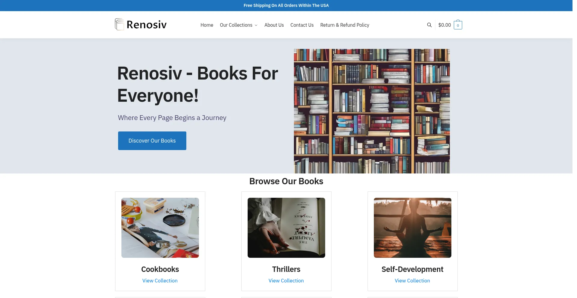Open the Cookbooks heading

[x=160, y=269]
